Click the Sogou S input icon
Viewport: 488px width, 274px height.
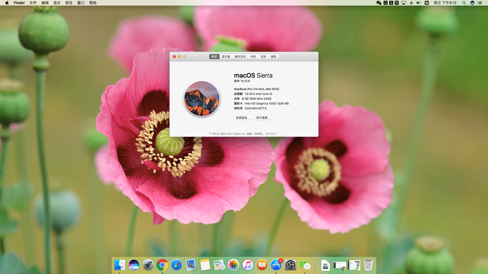click(427, 3)
